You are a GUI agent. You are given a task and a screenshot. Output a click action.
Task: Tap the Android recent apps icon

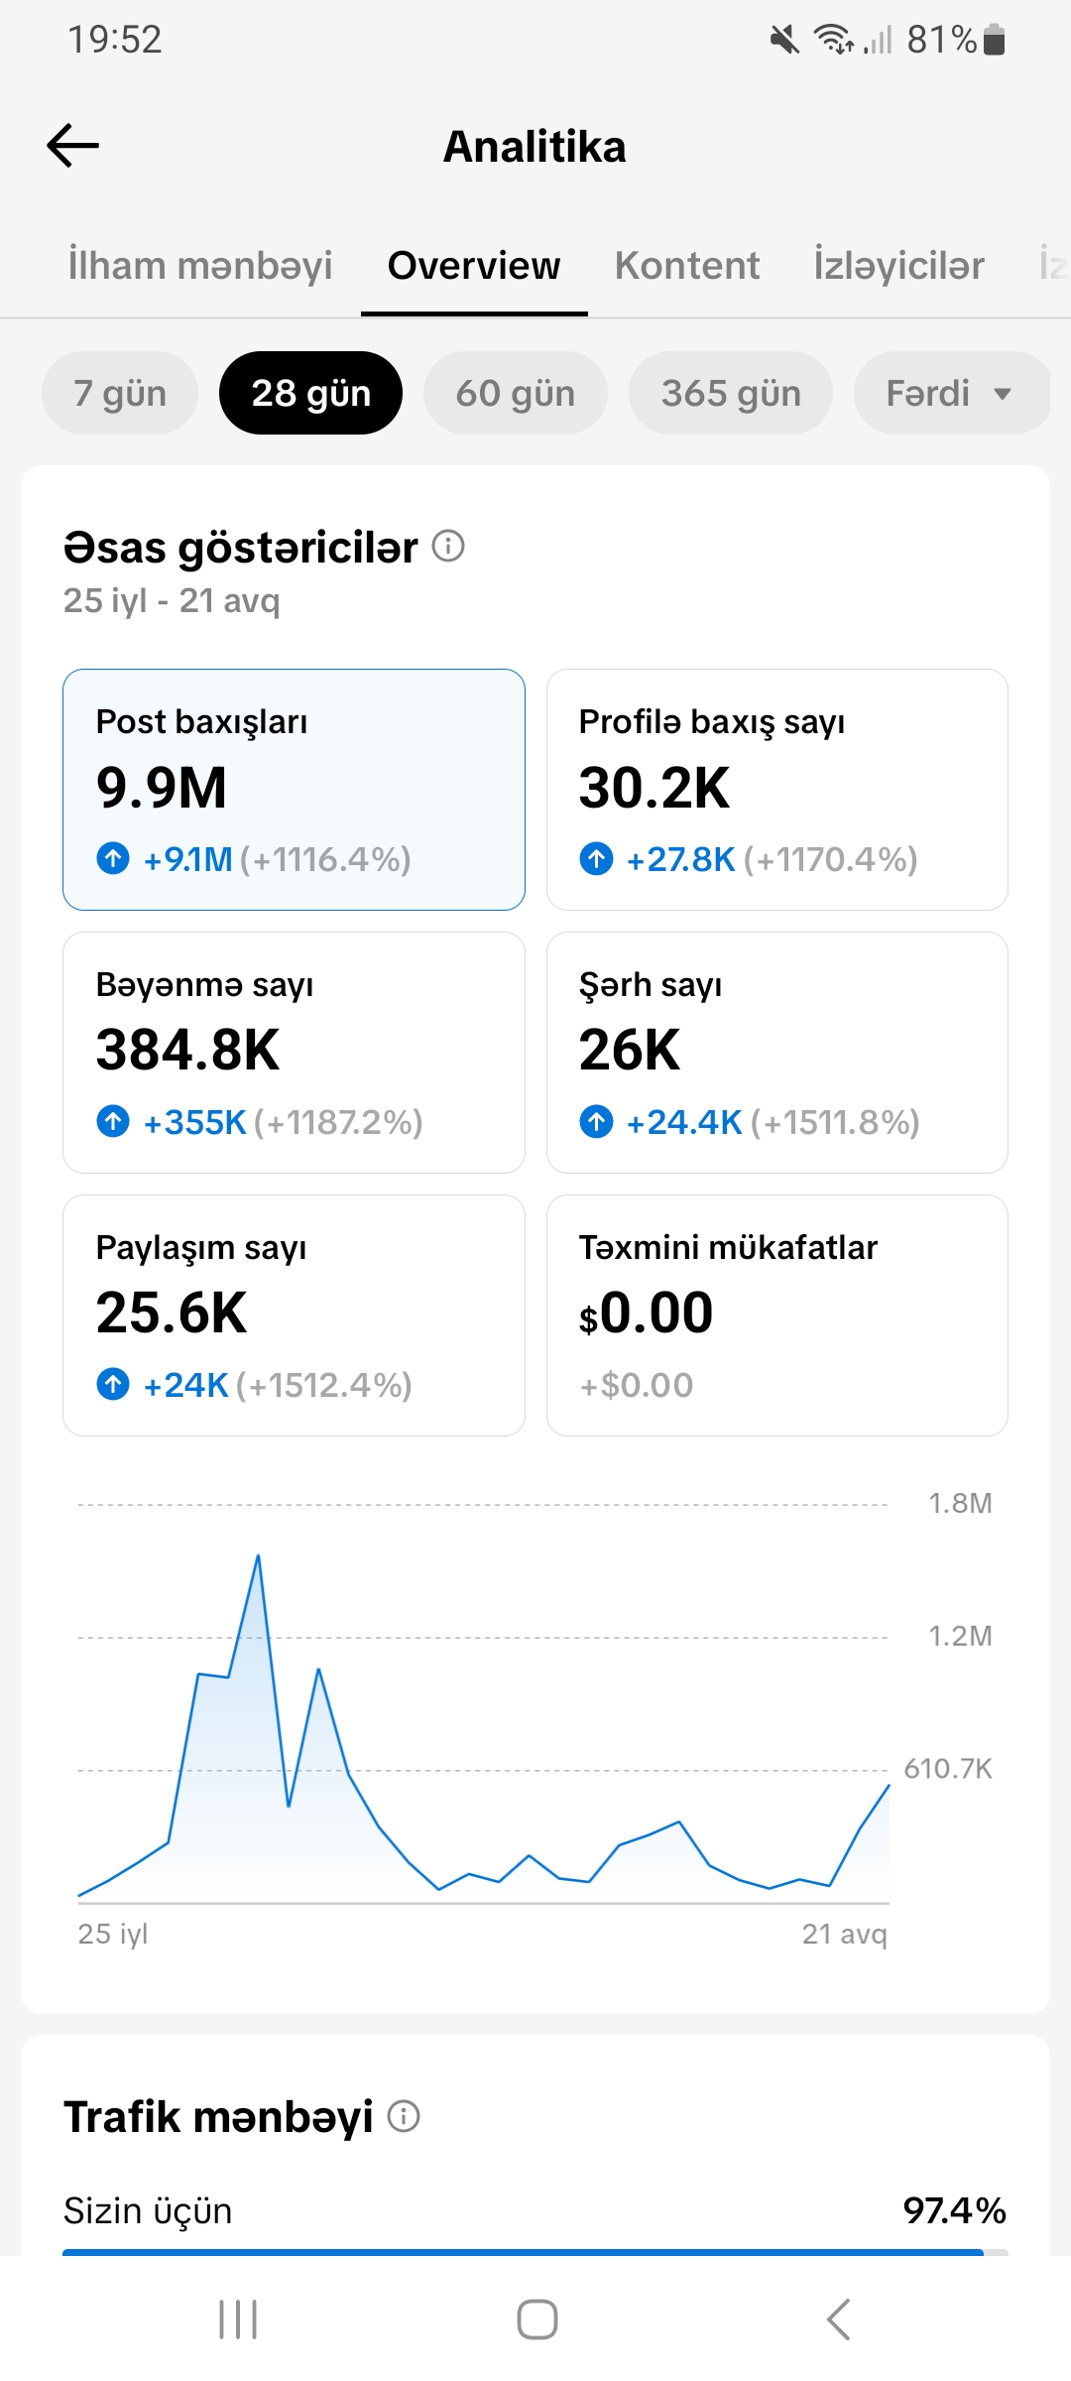click(238, 2319)
